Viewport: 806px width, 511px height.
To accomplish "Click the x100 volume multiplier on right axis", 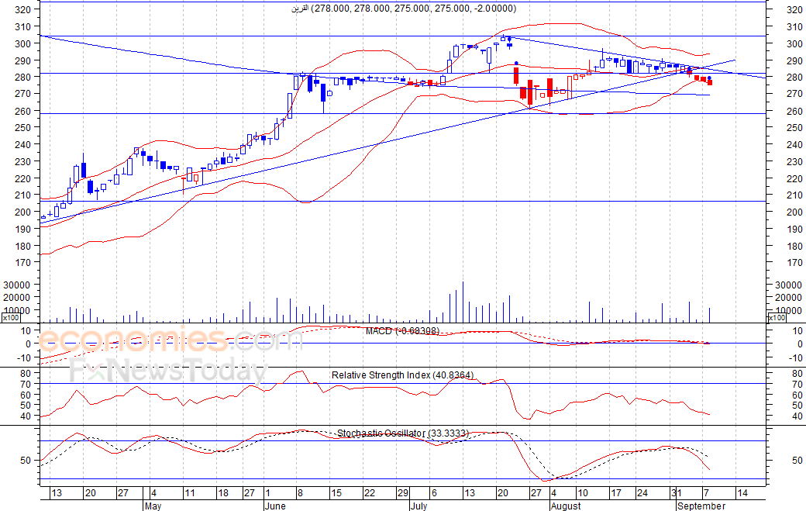I will (777, 318).
